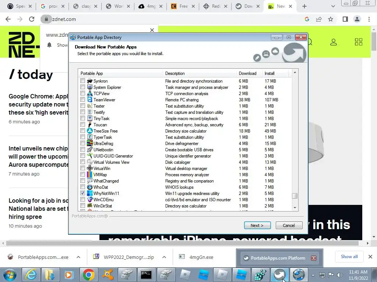Click the TreeSize Free app icon
Screen dimensions: 377x282
[90, 131]
